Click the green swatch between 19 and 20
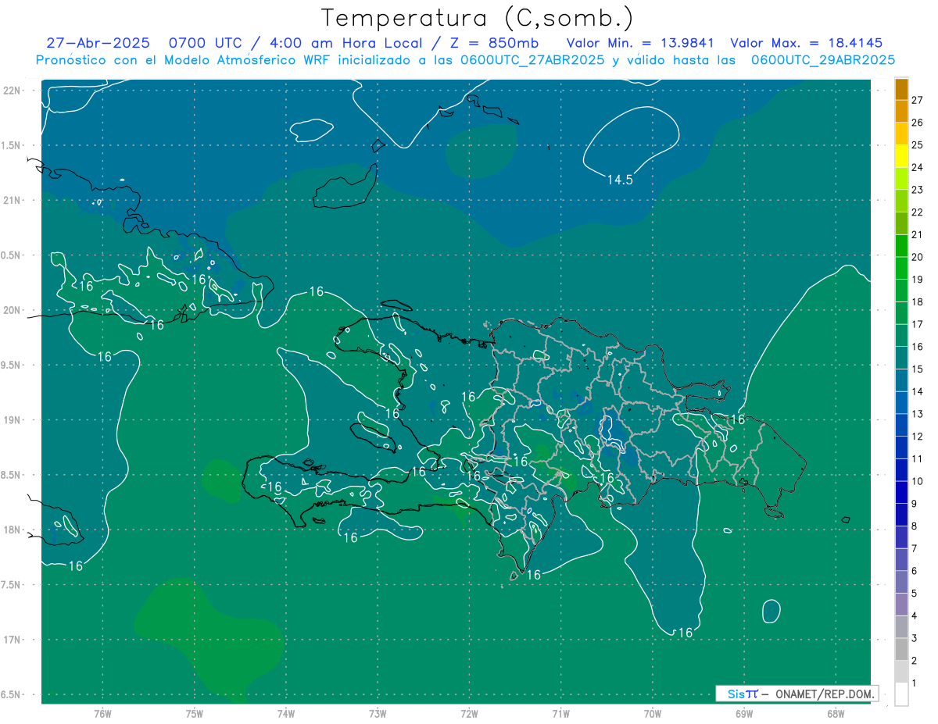The width and height of the screenshot is (938, 724). click(x=901, y=268)
